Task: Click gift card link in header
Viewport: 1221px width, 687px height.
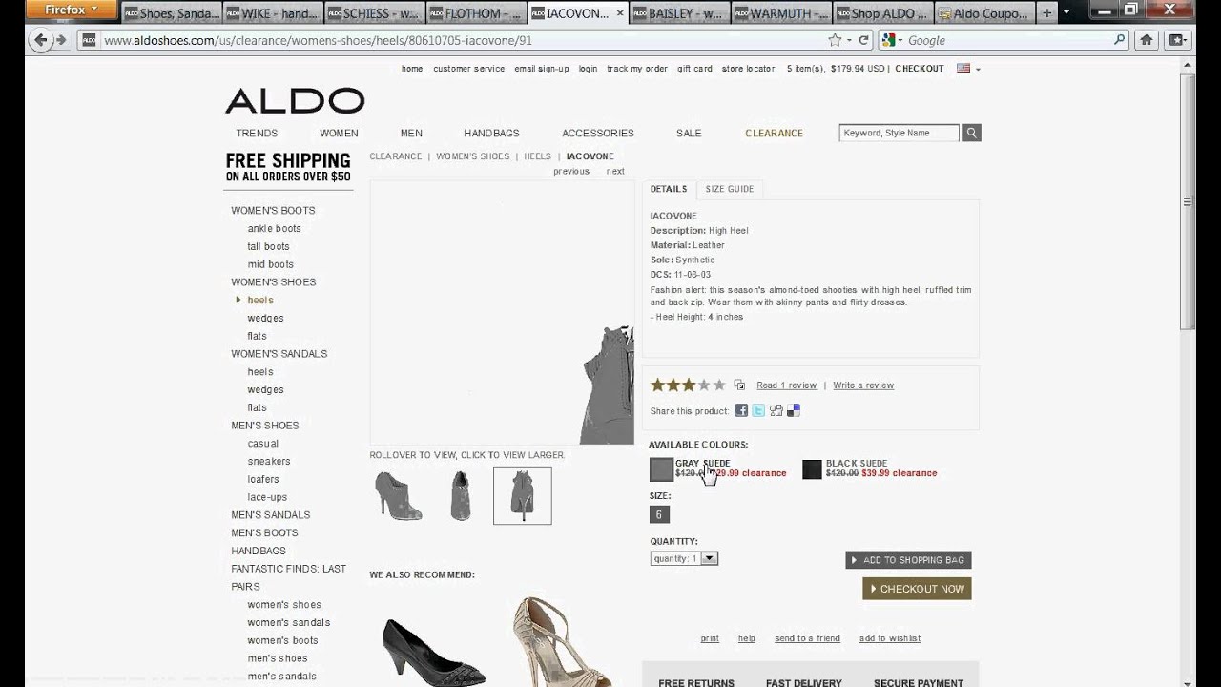Action: (694, 69)
